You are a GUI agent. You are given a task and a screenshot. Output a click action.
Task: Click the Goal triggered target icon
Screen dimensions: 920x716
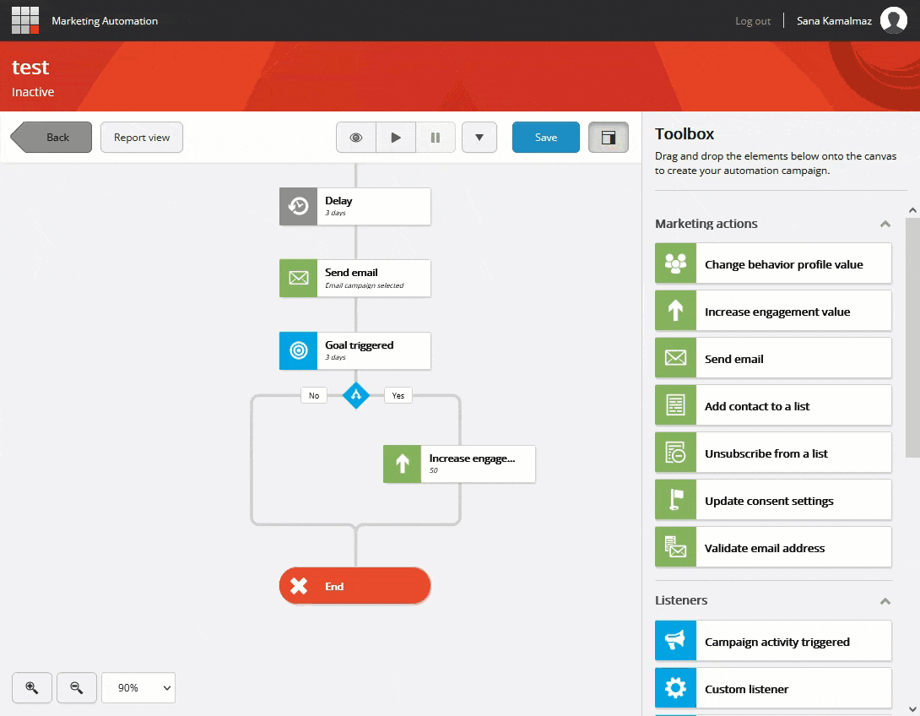(299, 351)
